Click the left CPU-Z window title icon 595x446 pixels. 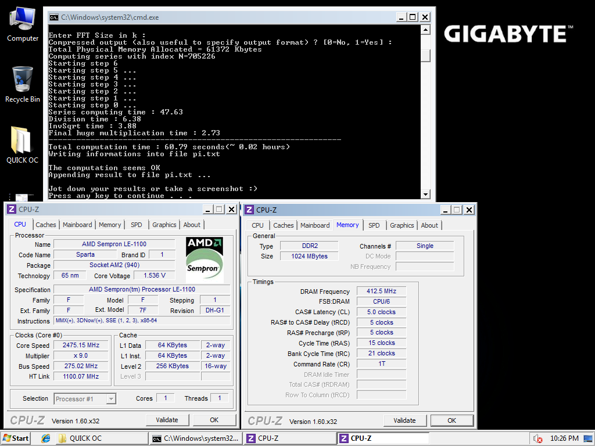[12, 209]
